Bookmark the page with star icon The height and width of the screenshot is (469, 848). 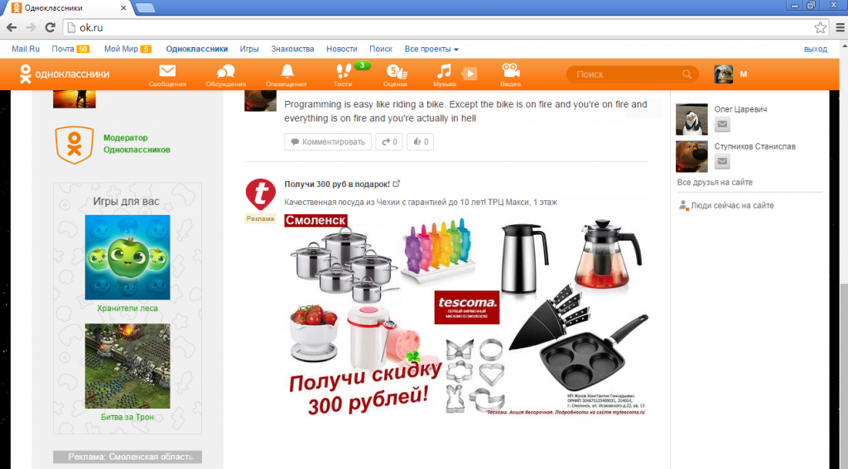(x=820, y=27)
